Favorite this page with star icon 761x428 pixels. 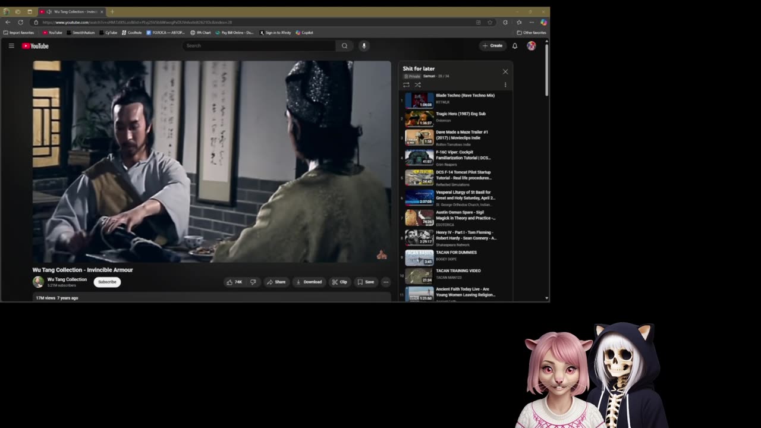[490, 23]
